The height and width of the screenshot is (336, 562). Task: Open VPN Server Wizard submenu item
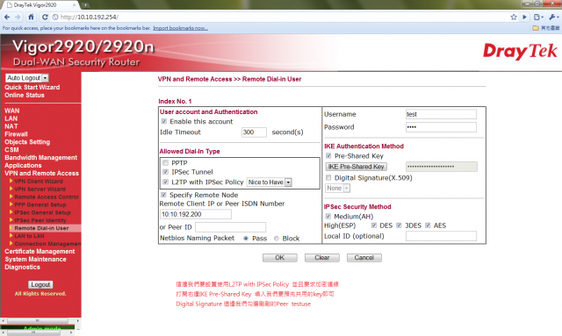click(x=40, y=189)
